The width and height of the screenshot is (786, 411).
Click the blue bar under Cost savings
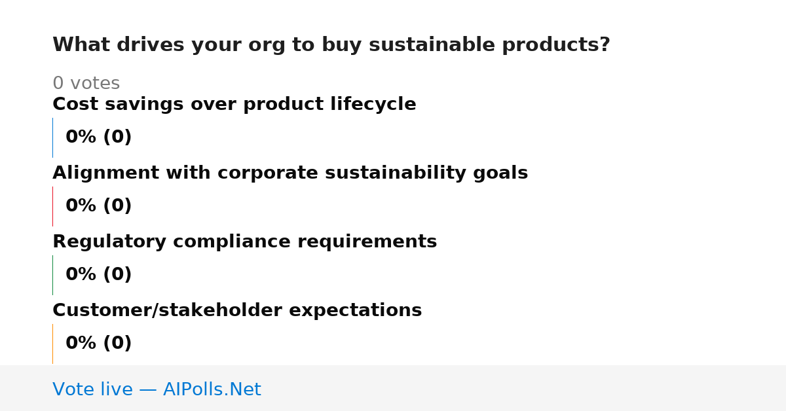[52, 137]
